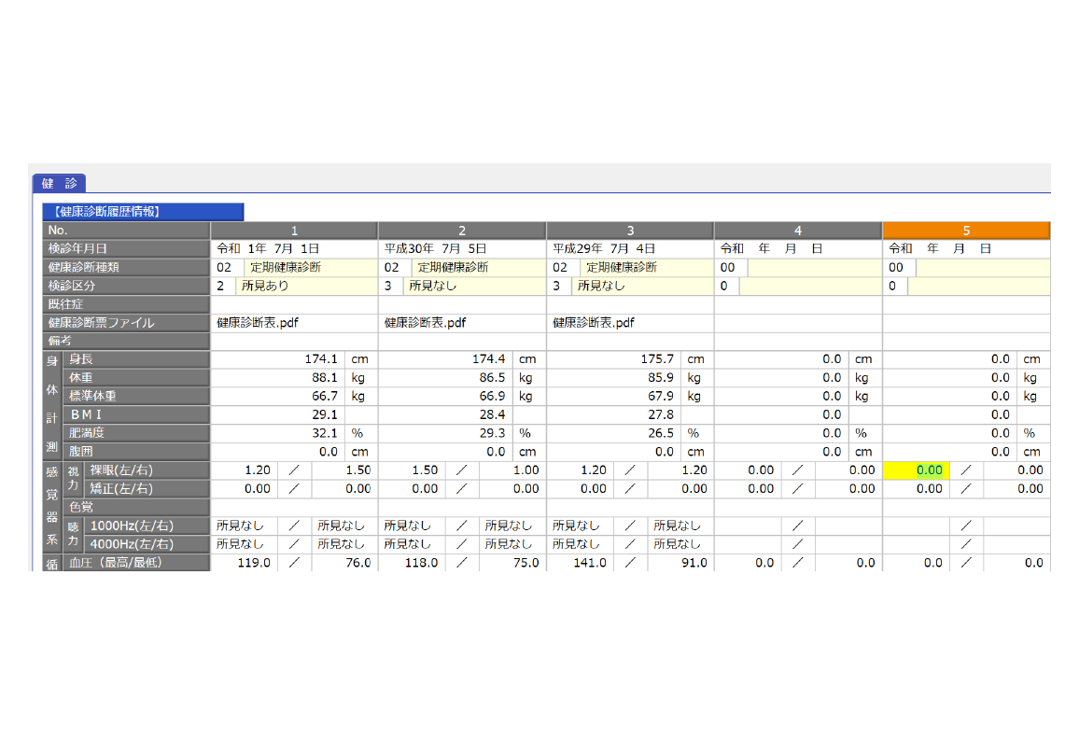Click the 健康診断票ファイル row label

click(126, 323)
